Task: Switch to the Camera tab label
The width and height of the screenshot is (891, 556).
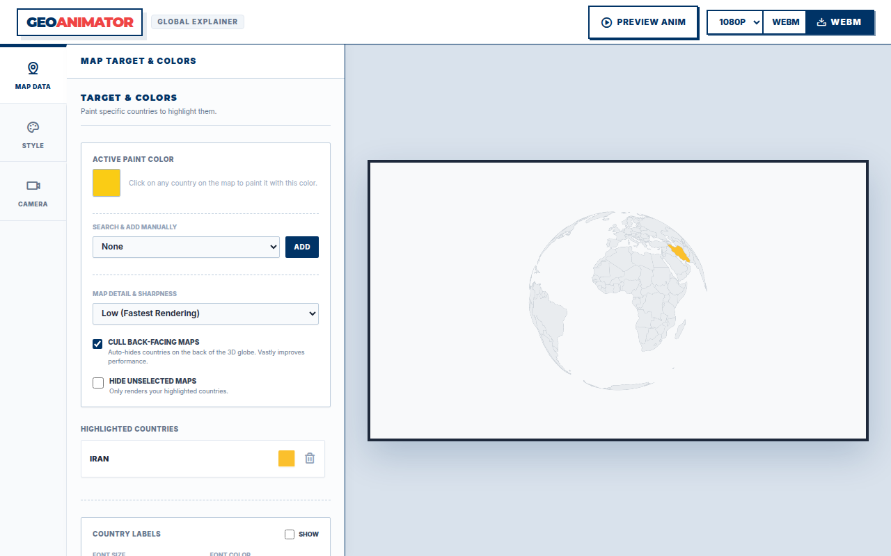Action: 33,204
